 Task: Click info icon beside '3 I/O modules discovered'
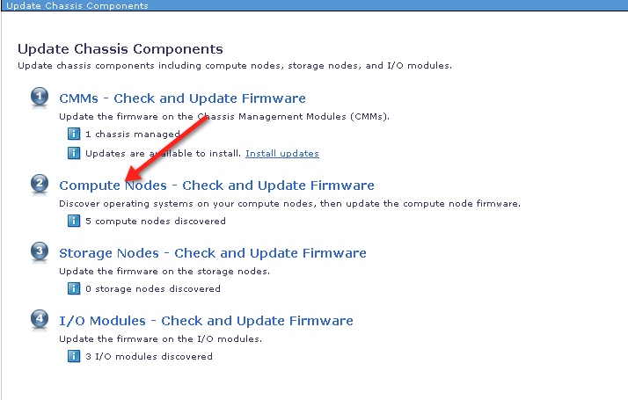click(x=74, y=356)
